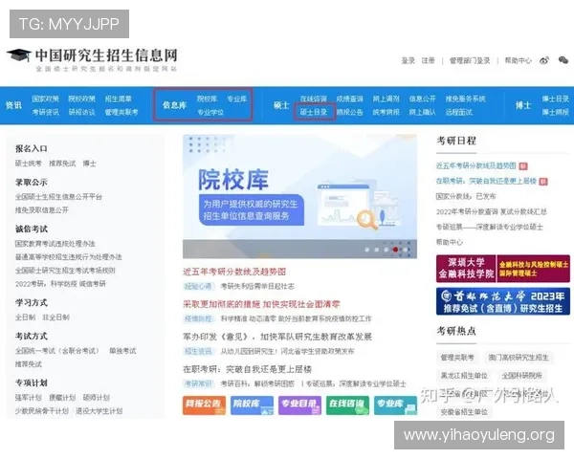Open 国家教育考试违规处理办法 link

(55, 244)
